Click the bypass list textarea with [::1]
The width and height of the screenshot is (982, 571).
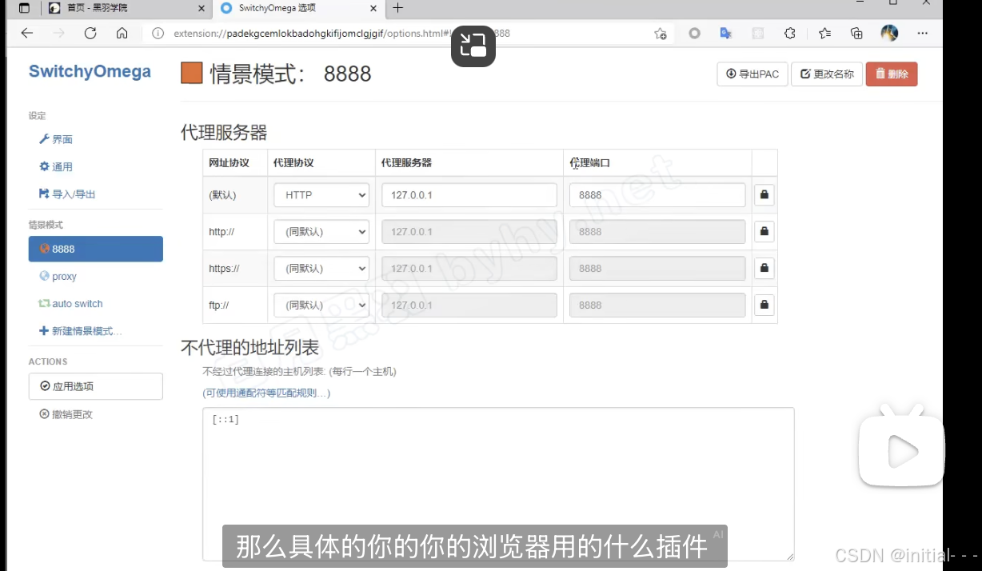pos(498,484)
